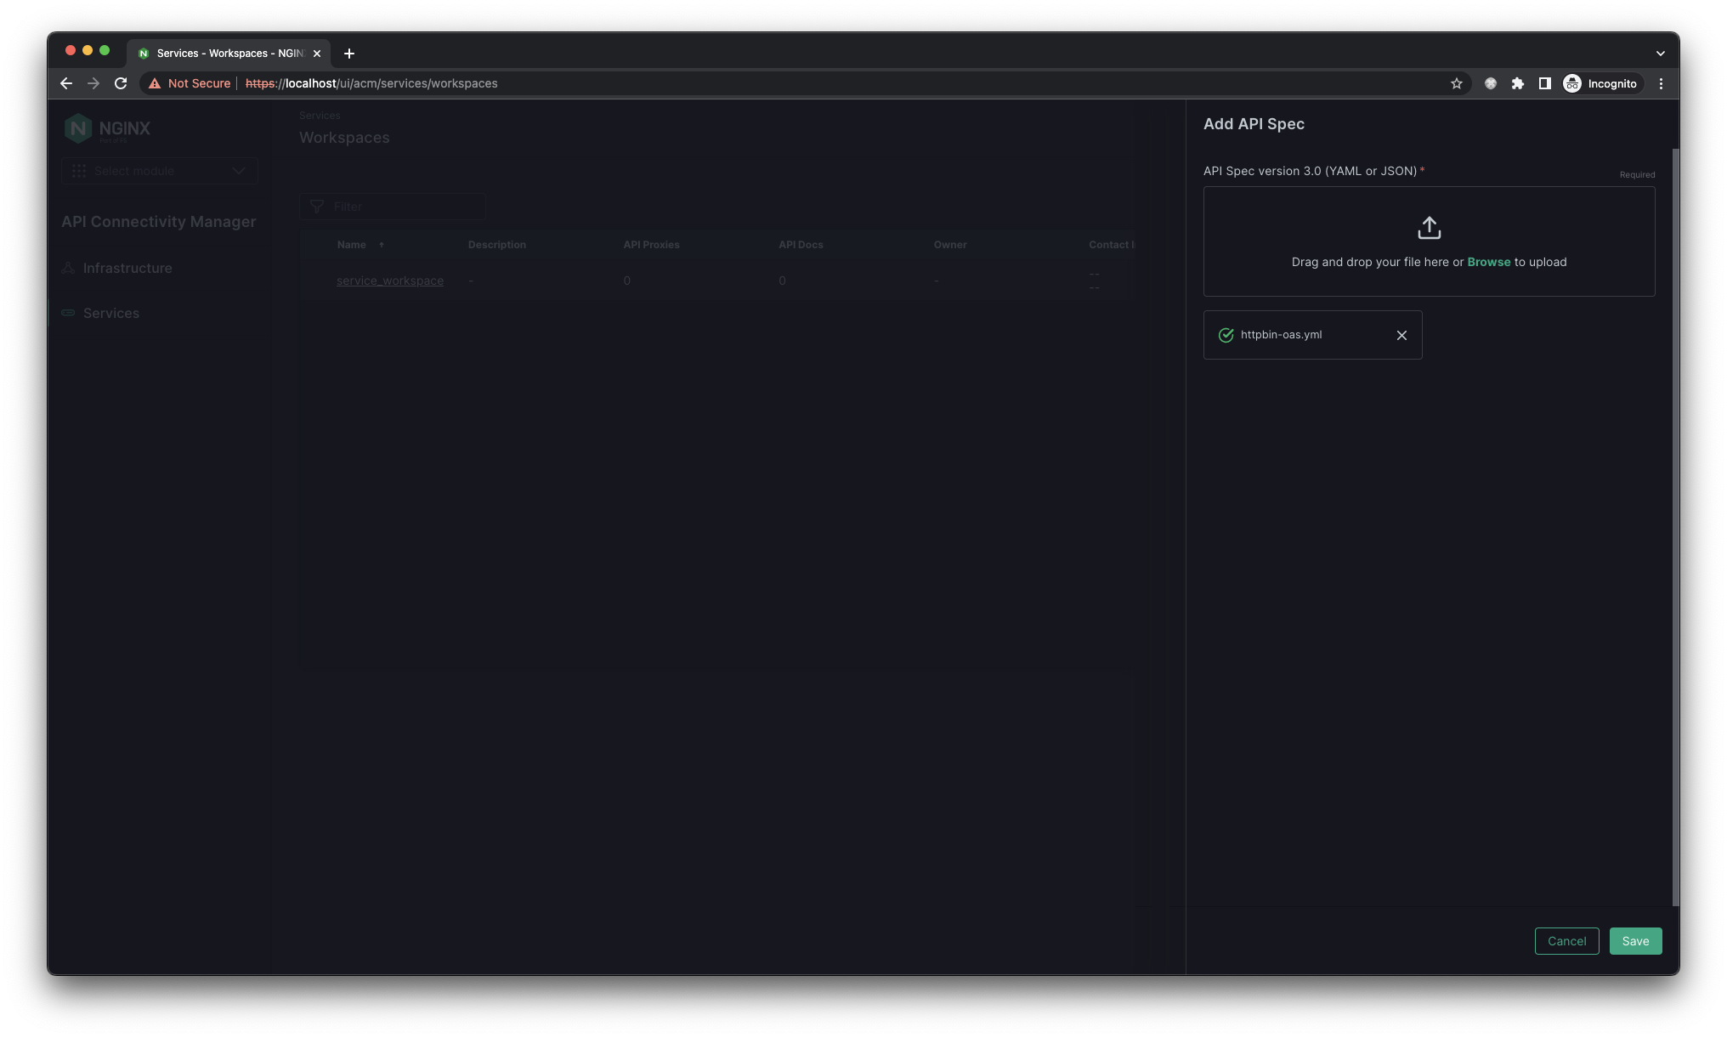The image size is (1727, 1038).
Task: Click the upload arrow icon in drop zone
Action: 1429,228
